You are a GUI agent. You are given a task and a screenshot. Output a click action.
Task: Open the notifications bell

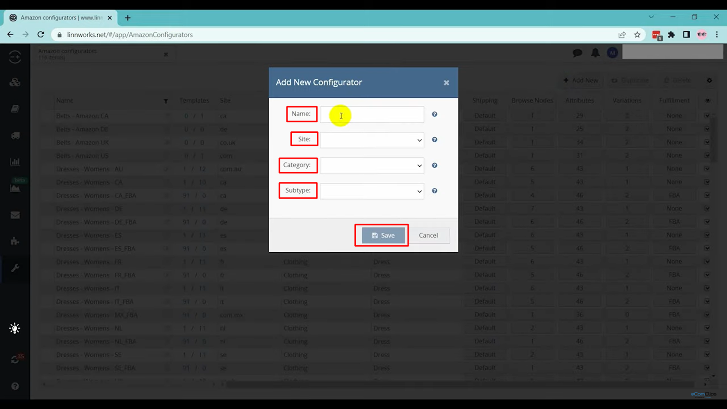coord(595,53)
